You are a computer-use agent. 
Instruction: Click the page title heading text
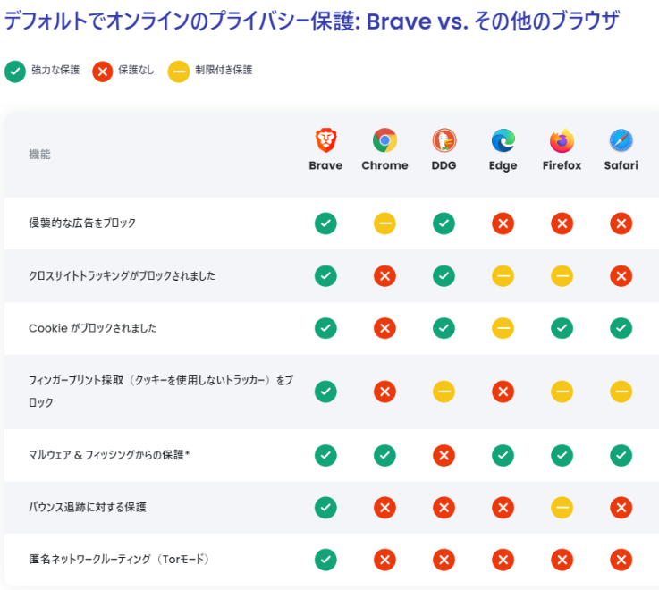pyautogui.click(x=312, y=21)
